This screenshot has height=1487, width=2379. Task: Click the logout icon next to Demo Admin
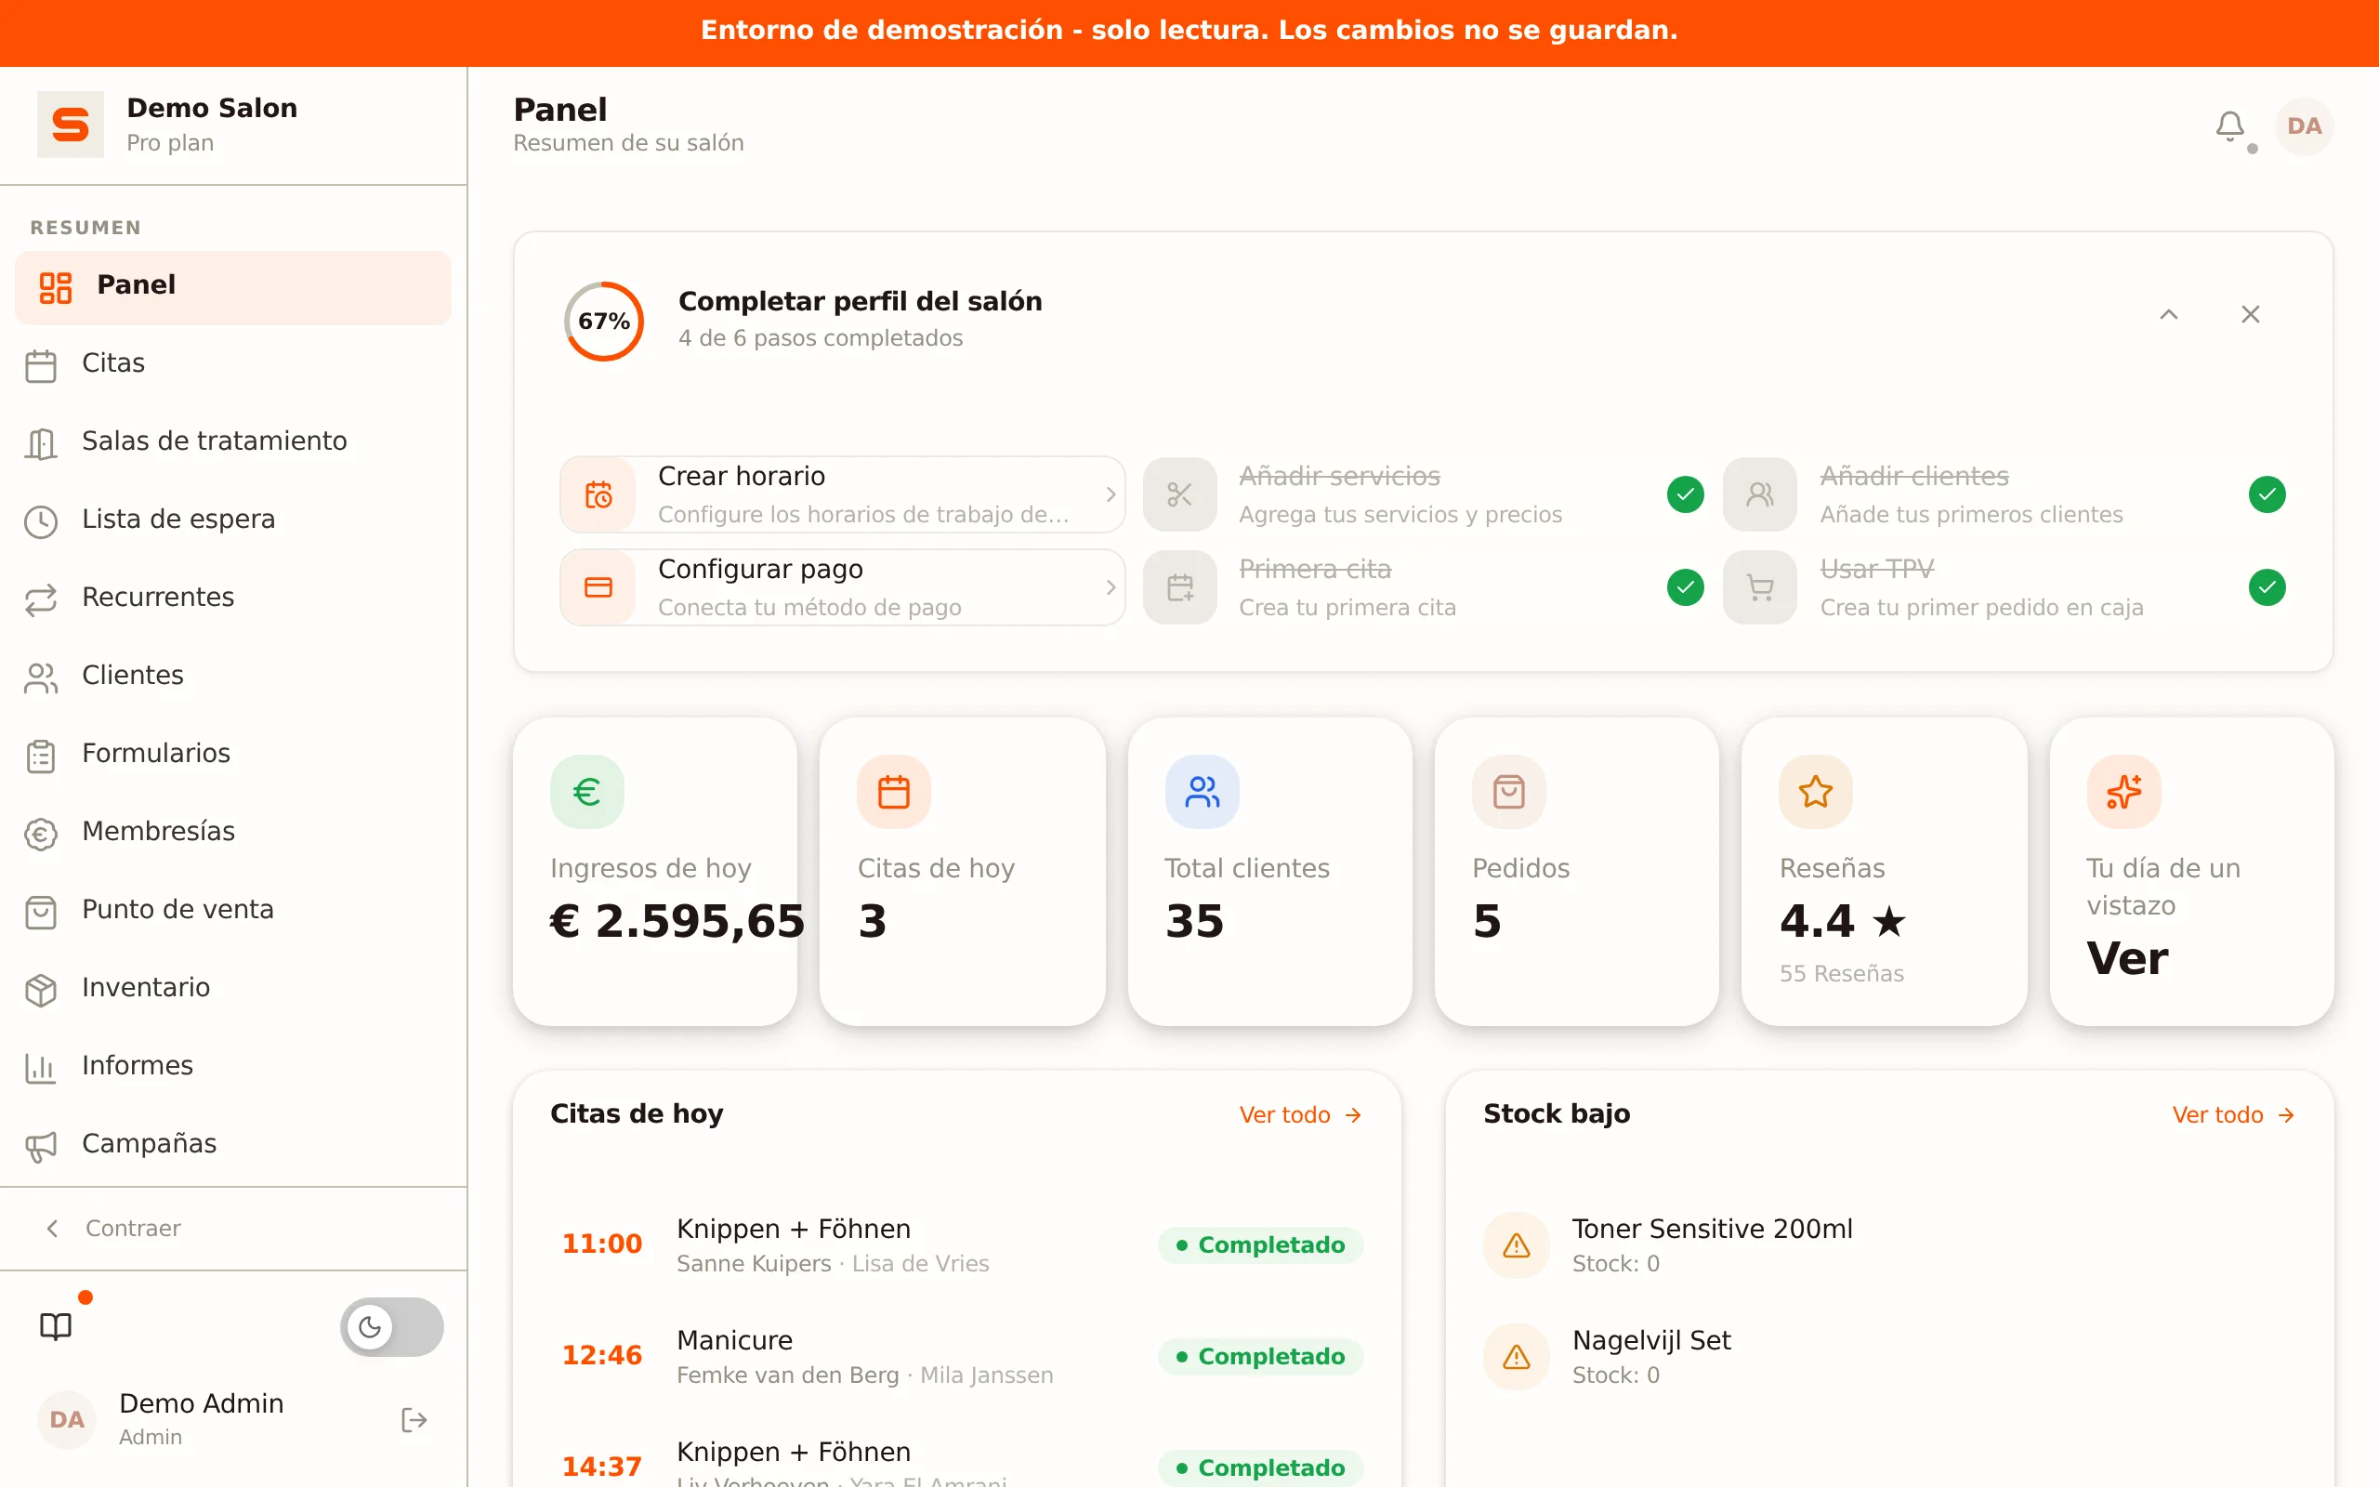click(x=414, y=1419)
